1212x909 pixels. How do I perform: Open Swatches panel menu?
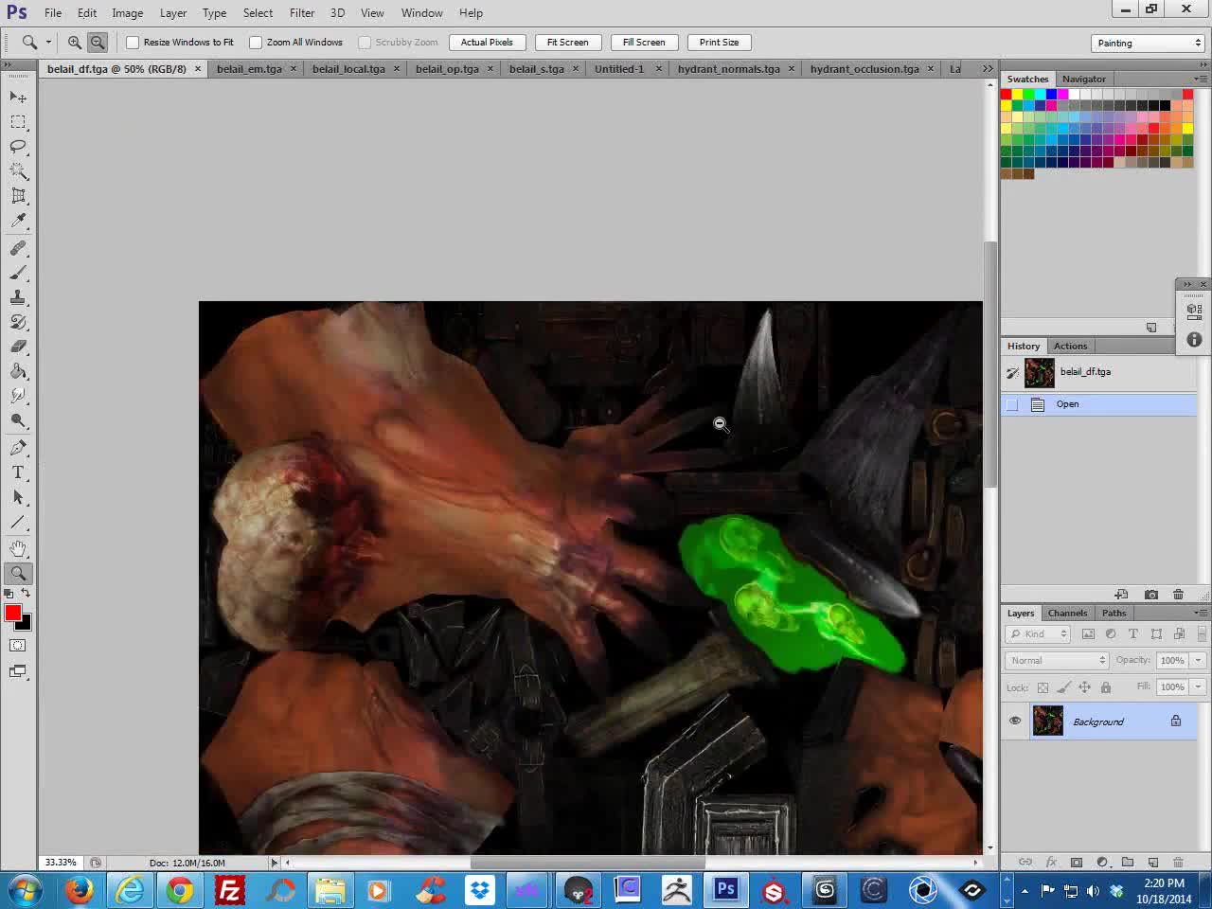coord(1202,79)
